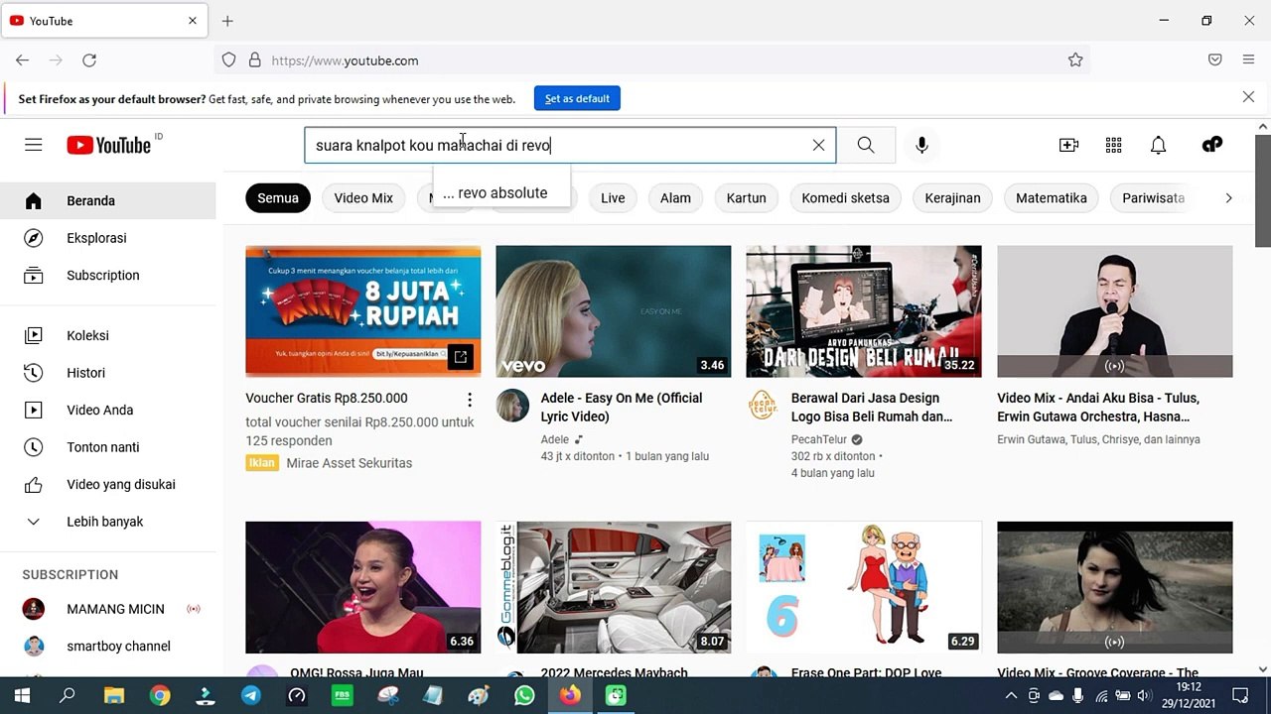This screenshot has height=714, width=1271.
Task: Close the YouTube tab
Action: coord(193,21)
